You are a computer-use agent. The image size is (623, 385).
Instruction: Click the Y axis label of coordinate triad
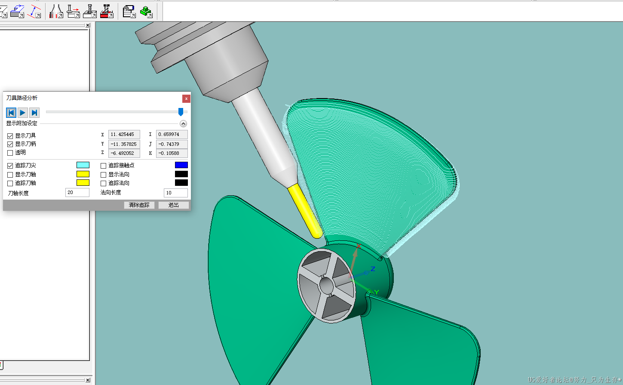(x=377, y=292)
